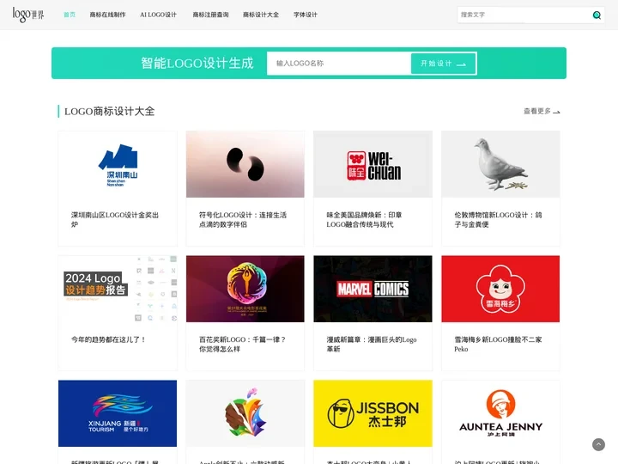Focus the 输入LOGO名称 input field

click(x=339, y=63)
